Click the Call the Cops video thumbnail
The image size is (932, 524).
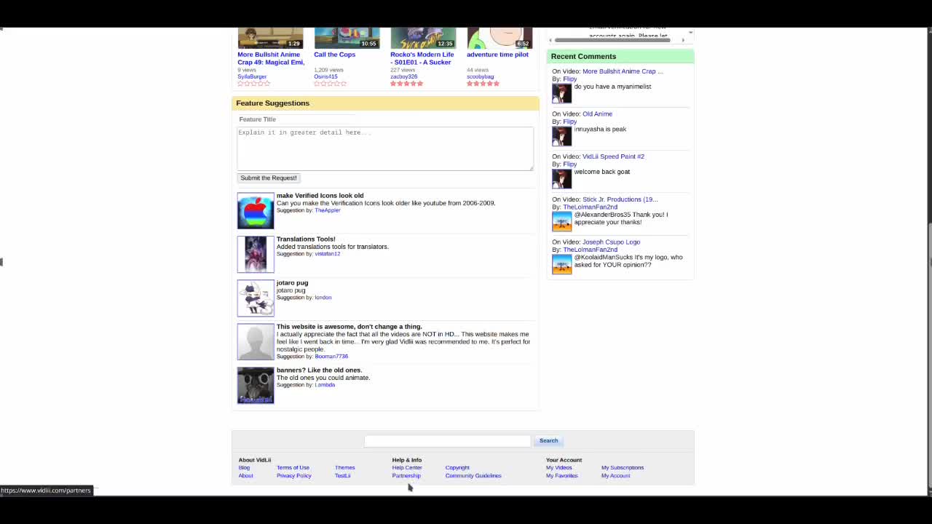pos(347,38)
